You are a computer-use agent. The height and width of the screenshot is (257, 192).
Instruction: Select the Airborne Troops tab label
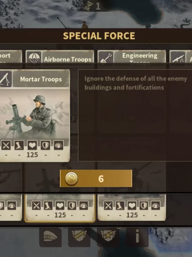click(x=68, y=59)
